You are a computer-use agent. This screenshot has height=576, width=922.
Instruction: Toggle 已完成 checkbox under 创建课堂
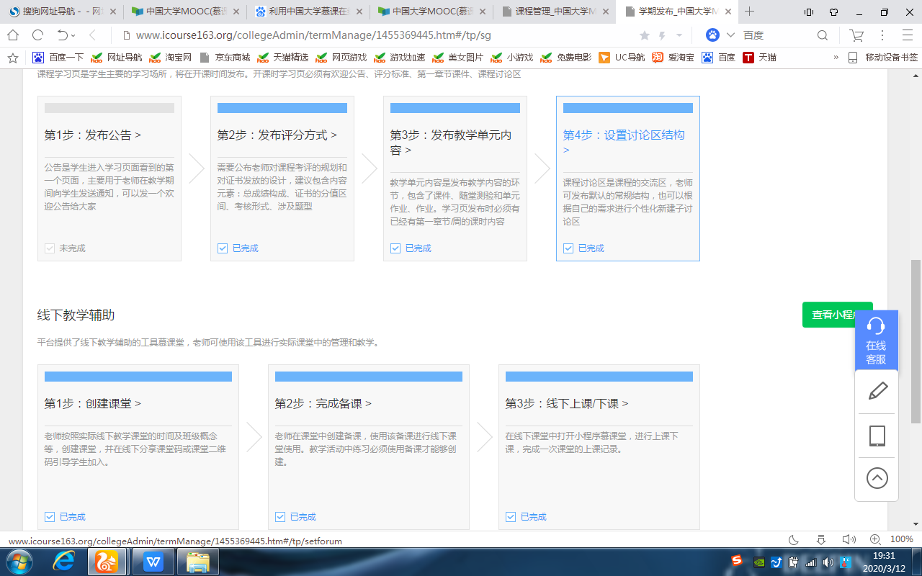coord(50,517)
